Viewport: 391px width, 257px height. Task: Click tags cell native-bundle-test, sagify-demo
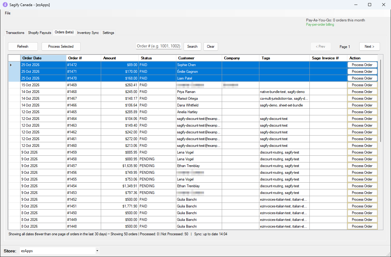[x=284, y=92]
